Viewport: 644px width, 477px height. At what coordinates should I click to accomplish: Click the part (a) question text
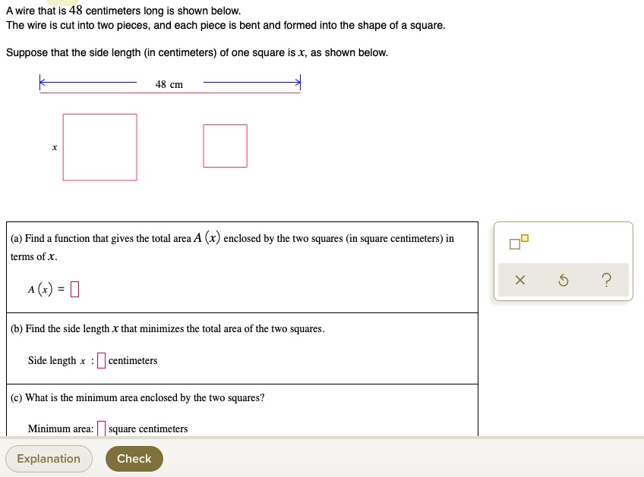point(232,247)
